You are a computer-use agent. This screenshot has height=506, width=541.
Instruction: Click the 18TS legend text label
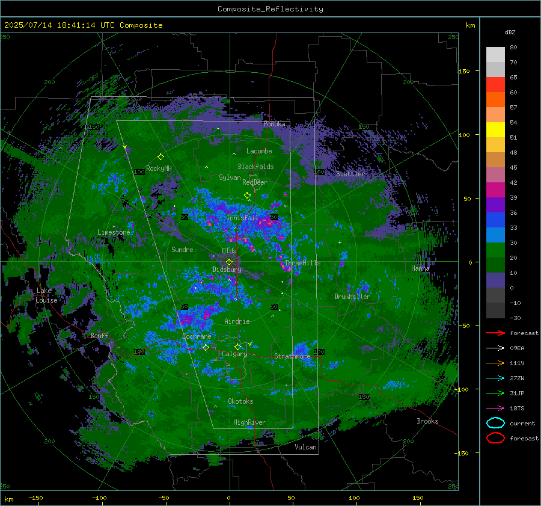[517, 409]
